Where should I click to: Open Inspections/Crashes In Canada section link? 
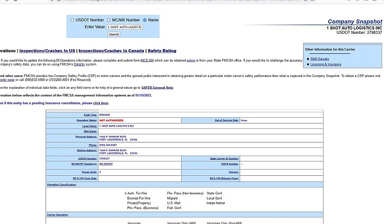[x=111, y=51]
